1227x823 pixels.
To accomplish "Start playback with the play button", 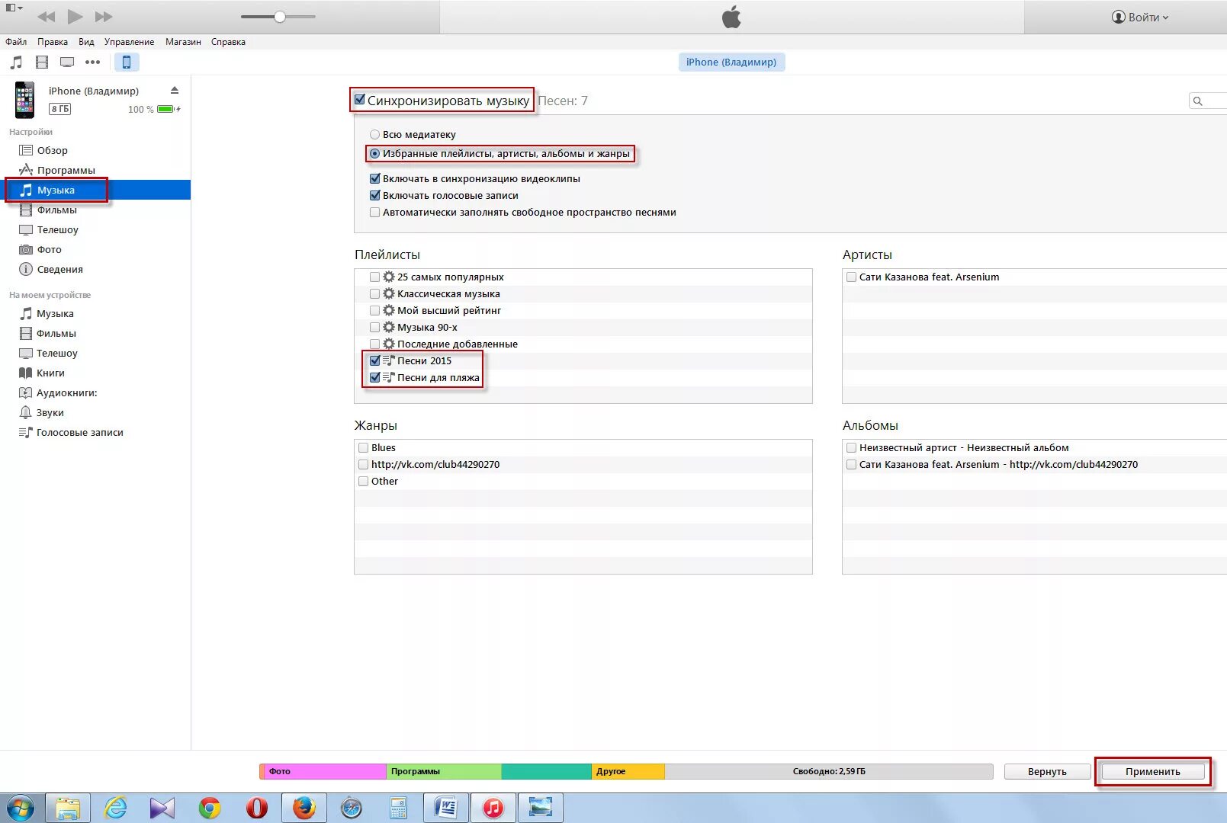I will 75,16.
